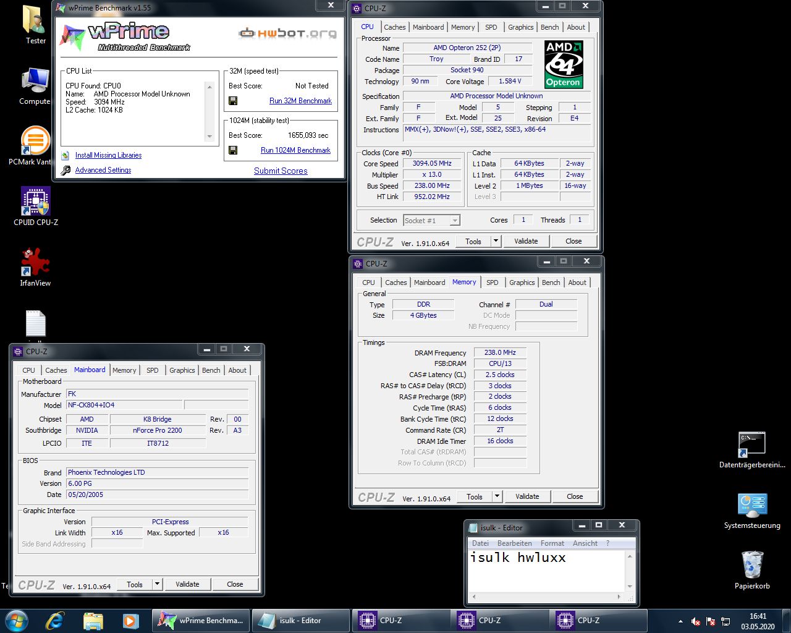Click the floppy save icon for 32M score
791x633 pixels.
pyautogui.click(x=233, y=101)
